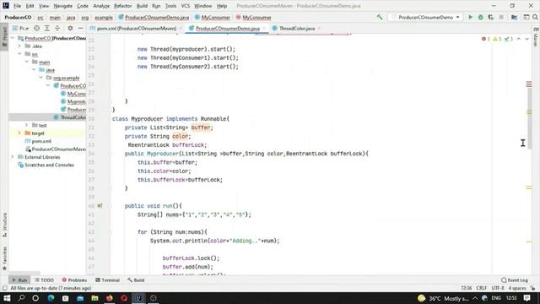
Task: Open the Windows Start menu
Action: coord(7,298)
